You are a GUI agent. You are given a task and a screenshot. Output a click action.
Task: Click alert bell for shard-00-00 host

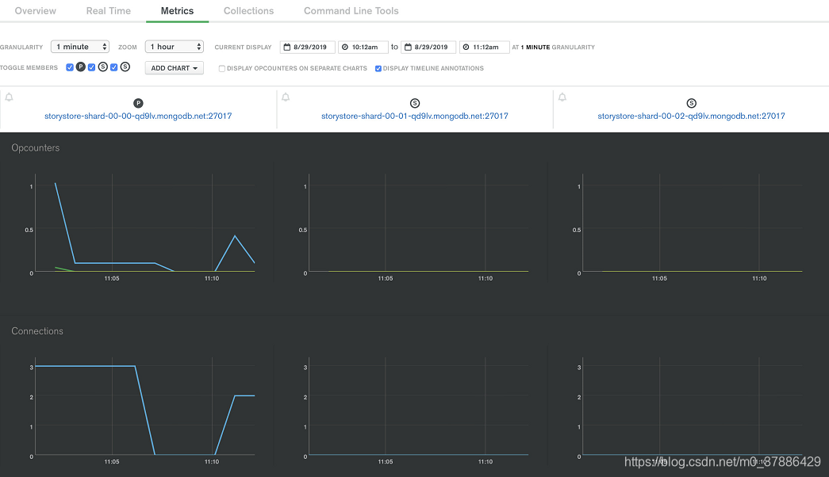point(9,97)
